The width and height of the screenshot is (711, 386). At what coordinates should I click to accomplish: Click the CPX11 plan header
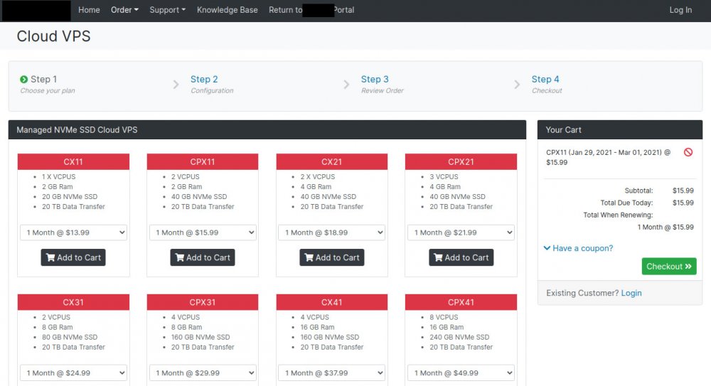click(x=203, y=162)
